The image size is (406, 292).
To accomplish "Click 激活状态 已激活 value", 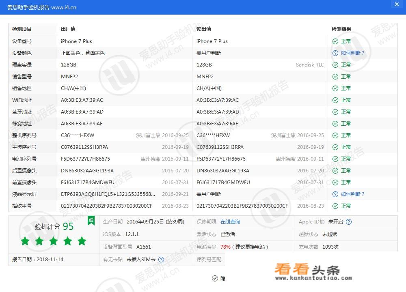I will tap(228, 234).
